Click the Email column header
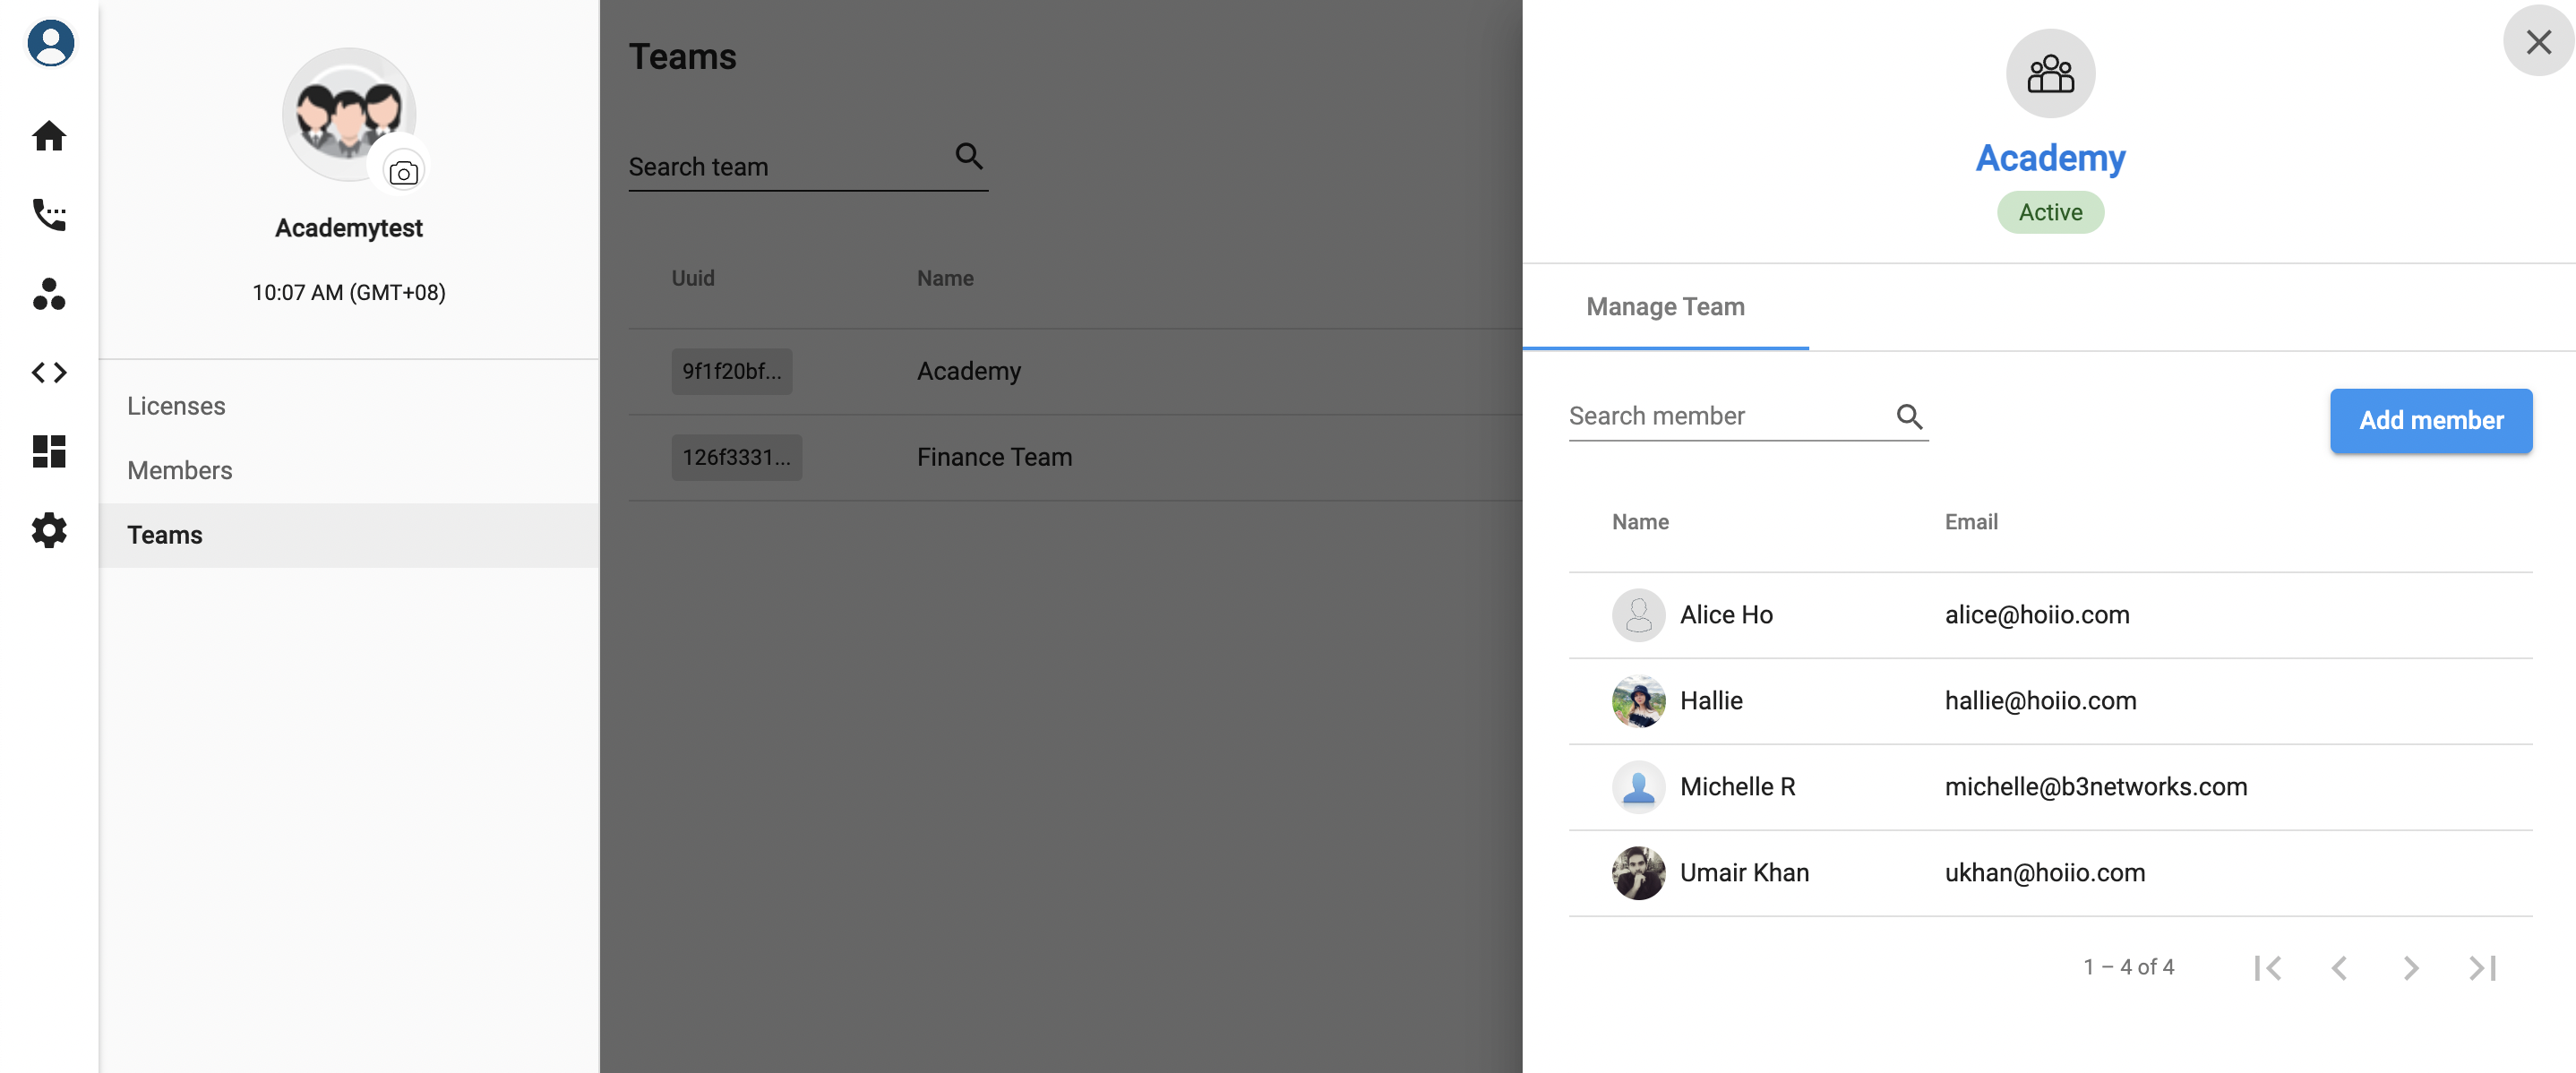This screenshot has height=1073, width=2576. [1971, 522]
